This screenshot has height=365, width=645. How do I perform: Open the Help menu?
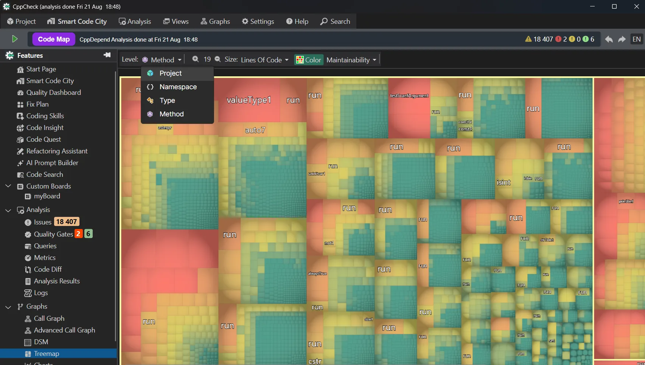click(x=297, y=22)
